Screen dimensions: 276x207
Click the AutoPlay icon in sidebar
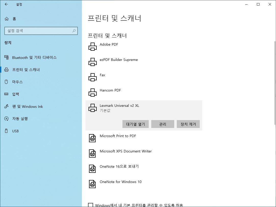pos(6,119)
